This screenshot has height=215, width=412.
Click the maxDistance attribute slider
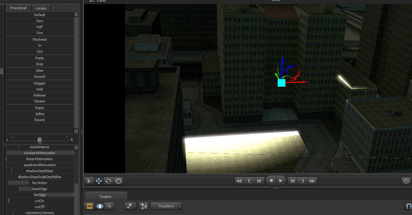coord(40,147)
